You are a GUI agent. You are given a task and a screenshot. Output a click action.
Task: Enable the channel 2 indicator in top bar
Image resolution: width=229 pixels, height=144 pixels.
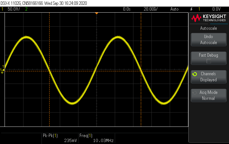pyautogui.click(x=26, y=9)
